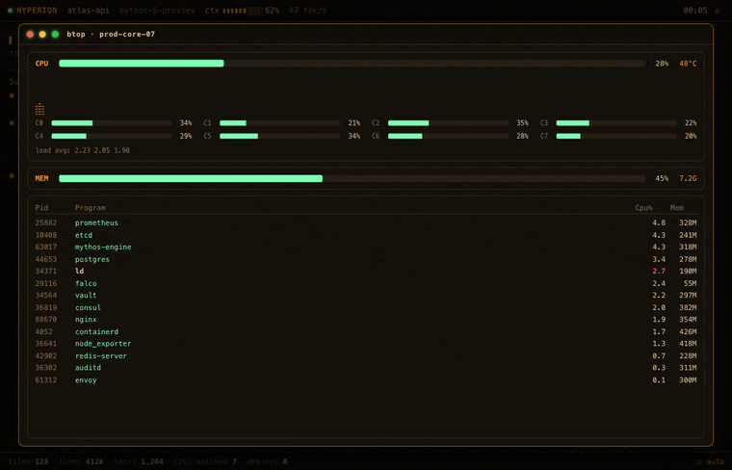This screenshot has width=732, height=470.
Task: Select the nginx process name
Action: (x=86, y=320)
